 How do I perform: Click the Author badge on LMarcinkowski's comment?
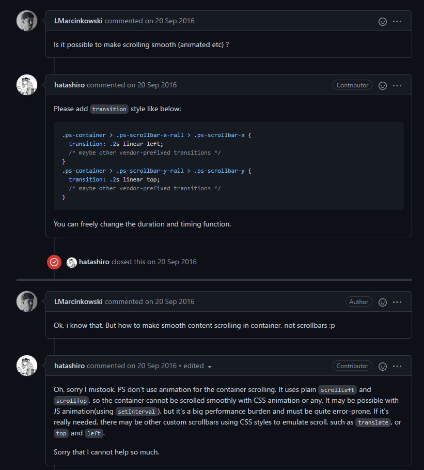pos(358,302)
